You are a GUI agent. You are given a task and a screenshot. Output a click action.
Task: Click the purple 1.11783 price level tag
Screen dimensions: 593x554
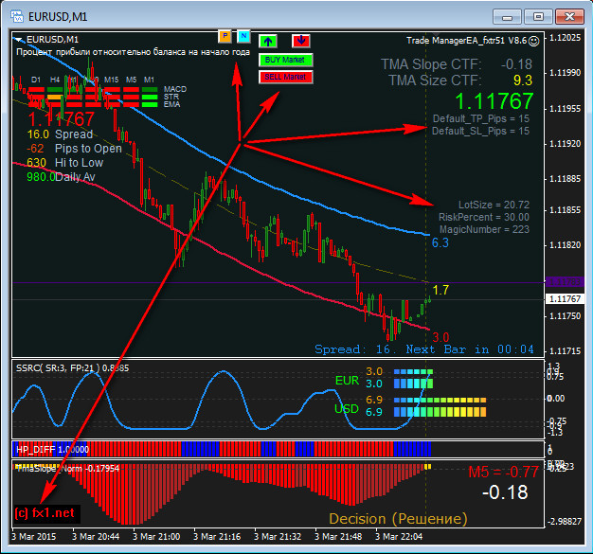pyautogui.click(x=565, y=281)
